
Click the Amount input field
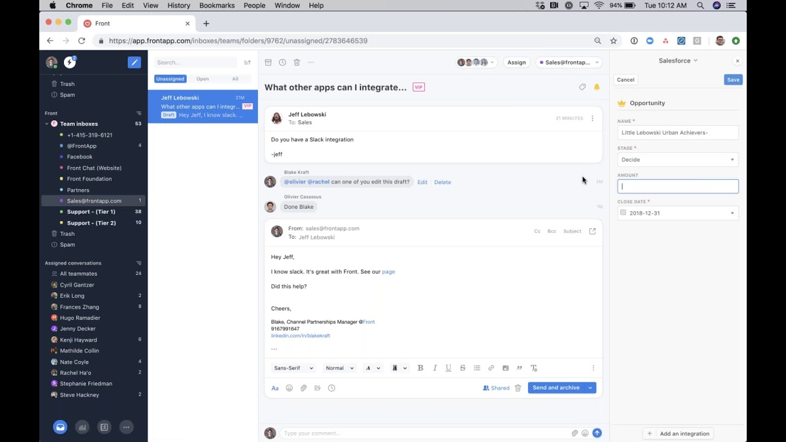click(678, 186)
